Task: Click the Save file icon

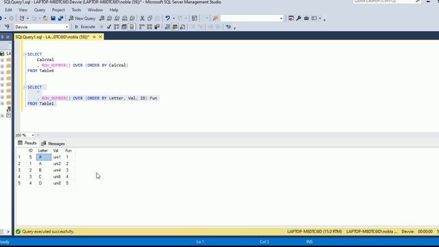Action: click(x=53, y=19)
